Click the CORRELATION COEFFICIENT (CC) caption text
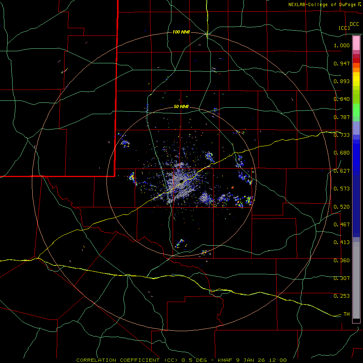The image size is (363, 363). 127,360
